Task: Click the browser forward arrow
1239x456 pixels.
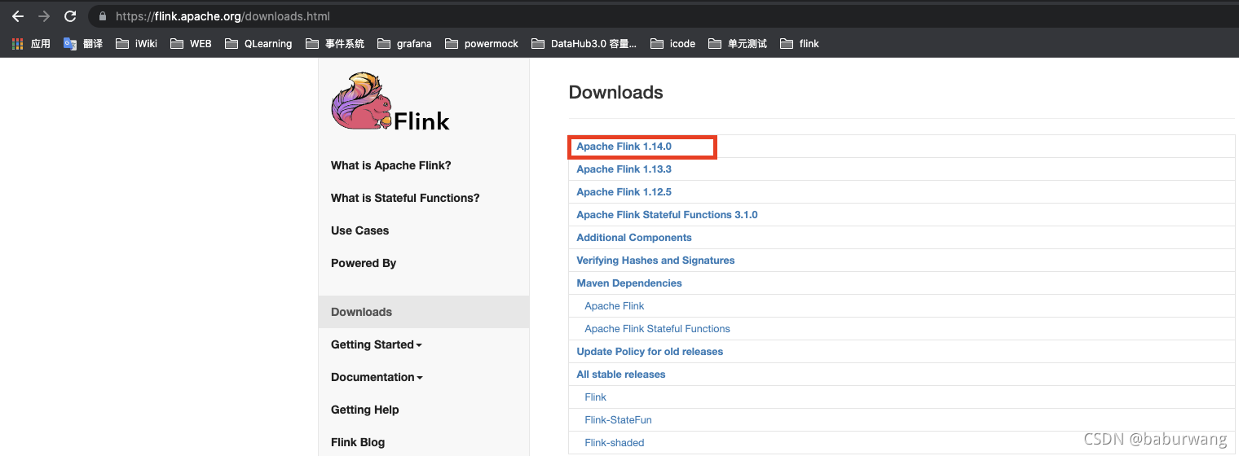Action: (x=44, y=16)
